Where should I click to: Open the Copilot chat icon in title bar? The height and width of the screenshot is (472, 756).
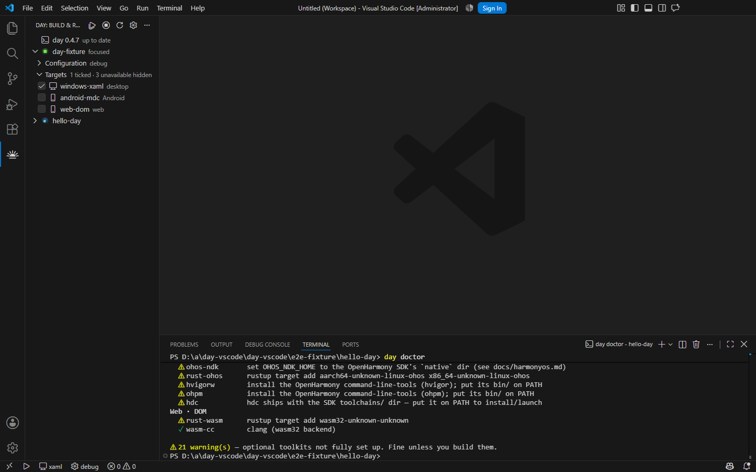[x=676, y=8]
